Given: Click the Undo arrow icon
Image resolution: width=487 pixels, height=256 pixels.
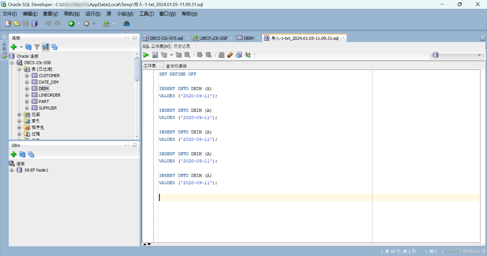Looking at the screenshot, I should (48, 24).
